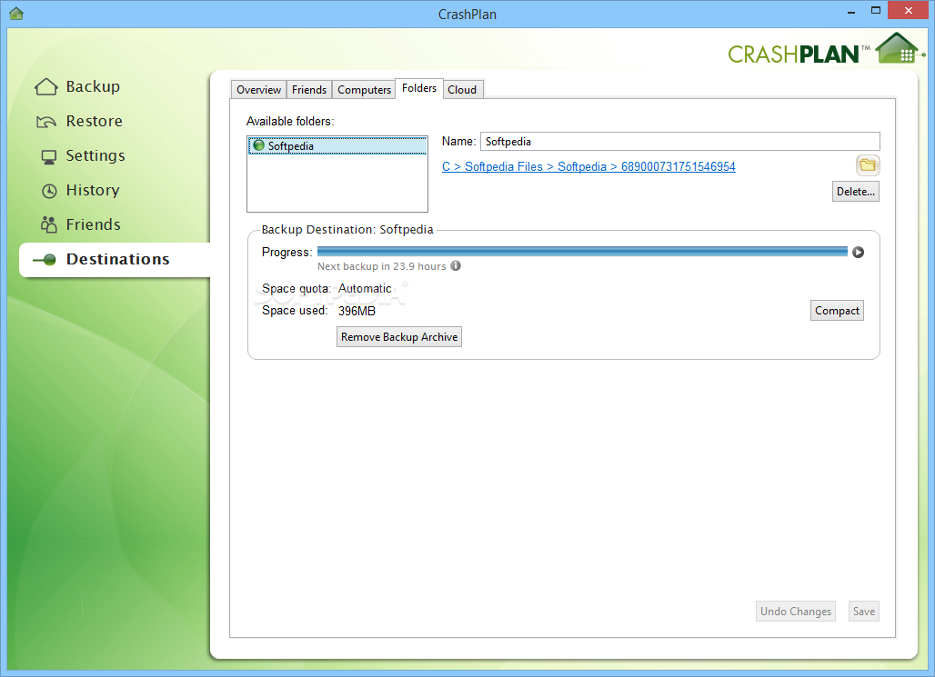The image size is (935, 677).
Task: Open the folder path link
Action: click(x=588, y=167)
